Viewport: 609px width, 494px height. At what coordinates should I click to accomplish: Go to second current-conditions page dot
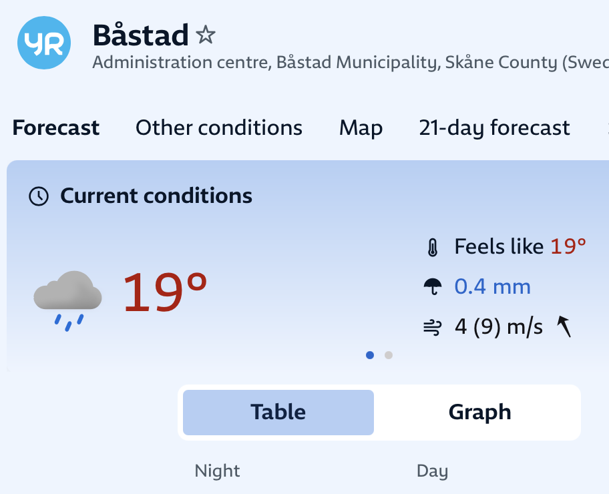tap(389, 355)
